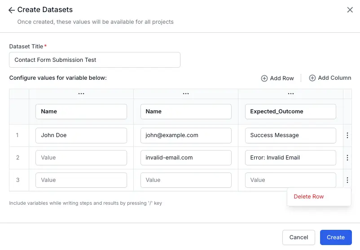Cancel dataset creation
Image resolution: width=360 pixels, height=250 pixels.
(299, 237)
